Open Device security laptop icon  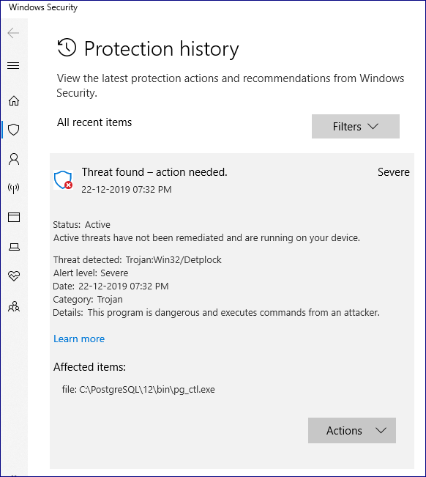pyautogui.click(x=14, y=247)
